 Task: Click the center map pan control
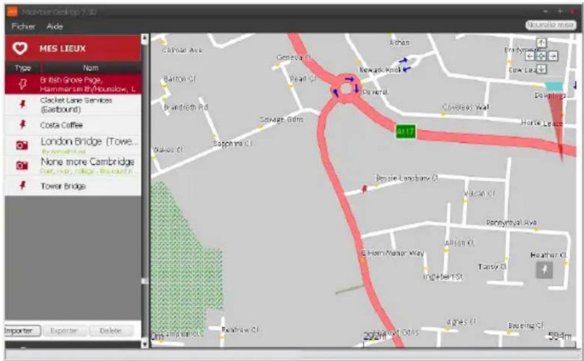coord(542,56)
